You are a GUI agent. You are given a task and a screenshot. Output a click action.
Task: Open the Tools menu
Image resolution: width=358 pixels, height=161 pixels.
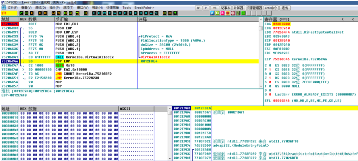[x=127, y=8]
